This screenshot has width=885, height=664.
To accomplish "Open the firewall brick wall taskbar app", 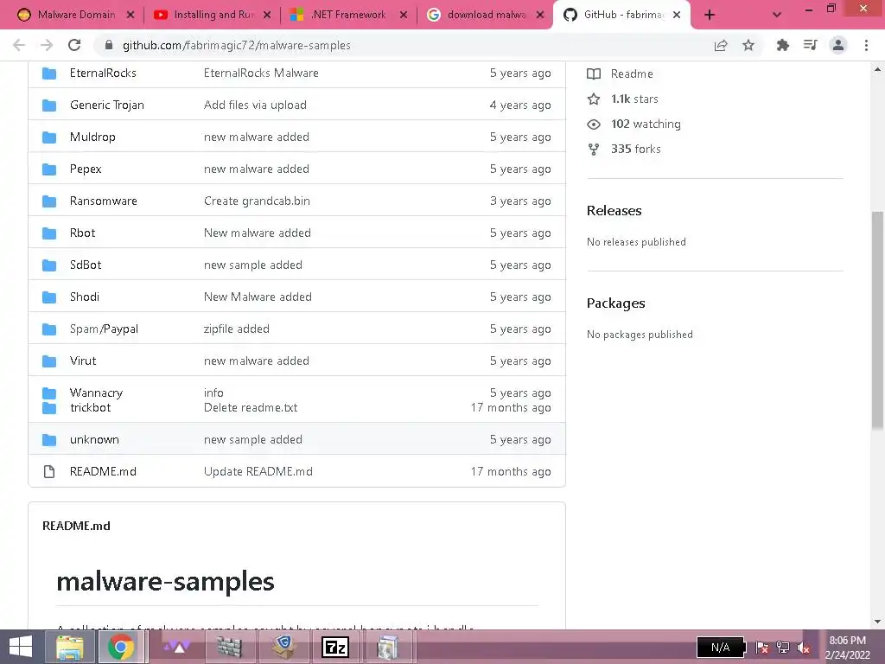I will point(229,647).
